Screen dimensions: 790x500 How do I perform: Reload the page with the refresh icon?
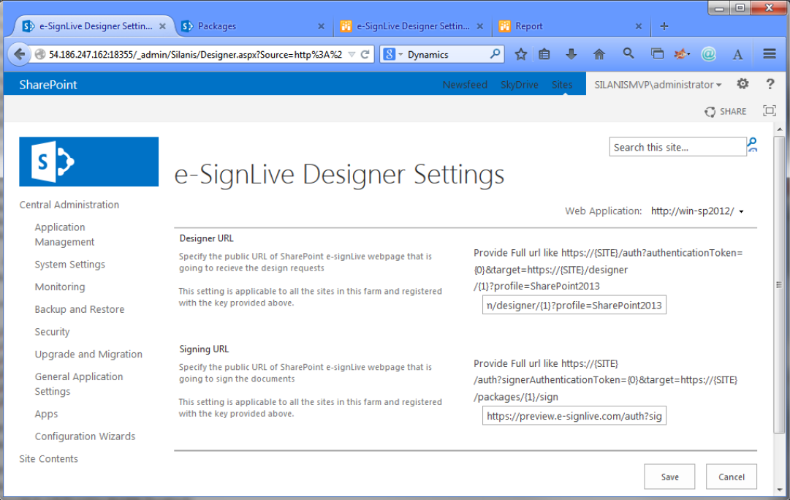pos(365,55)
